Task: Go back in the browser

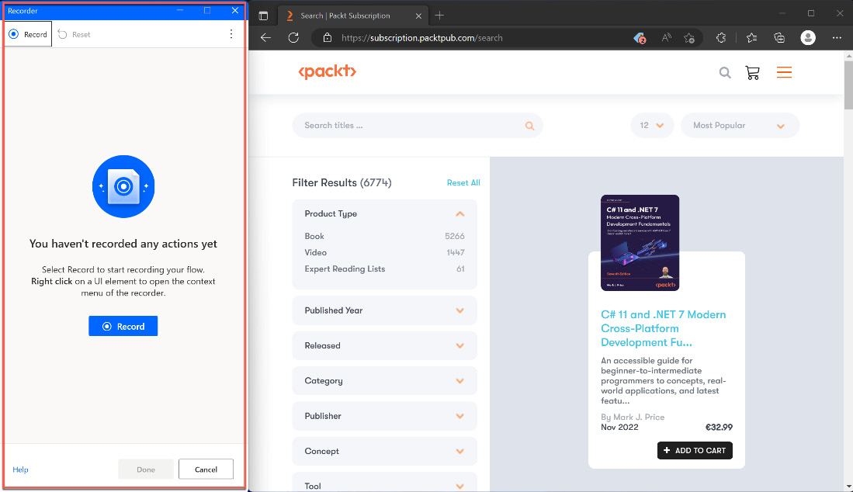Action: (265, 37)
